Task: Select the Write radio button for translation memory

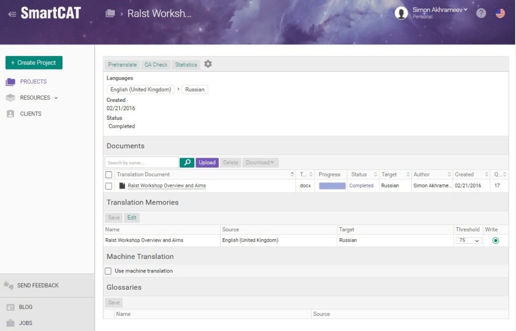Action: tap(496, 240)
